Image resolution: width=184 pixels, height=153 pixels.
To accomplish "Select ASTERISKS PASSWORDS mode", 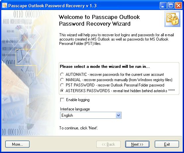I will [62, 90].
